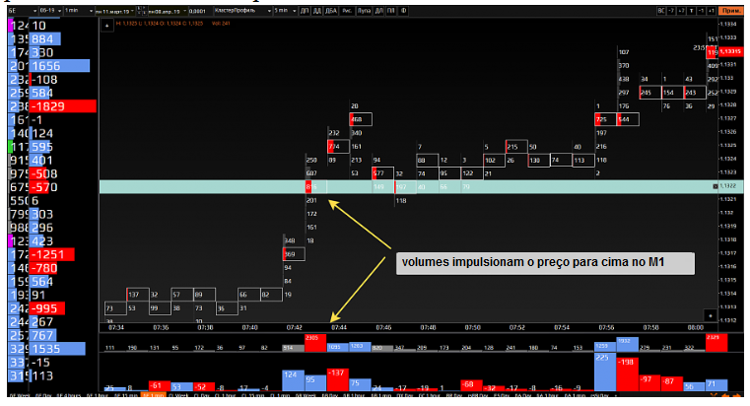The image size is (750, 406).
Task: Click the ДД toolbar button
Action: (318, 9)
